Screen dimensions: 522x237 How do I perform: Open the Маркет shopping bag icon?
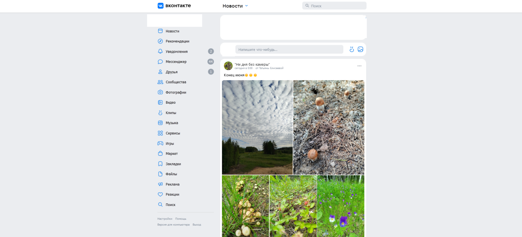[160, 154]
